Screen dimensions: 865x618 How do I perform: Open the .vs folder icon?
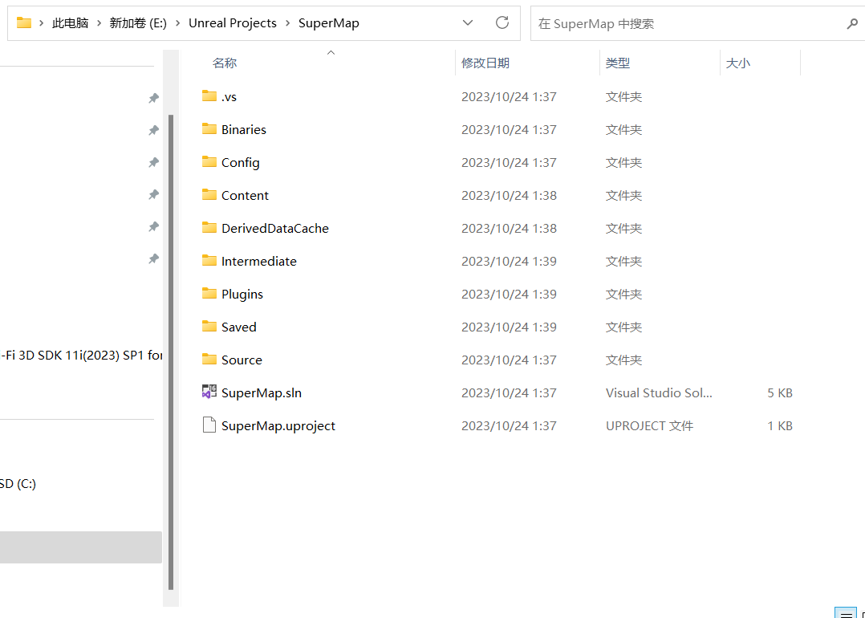point(209,96)
